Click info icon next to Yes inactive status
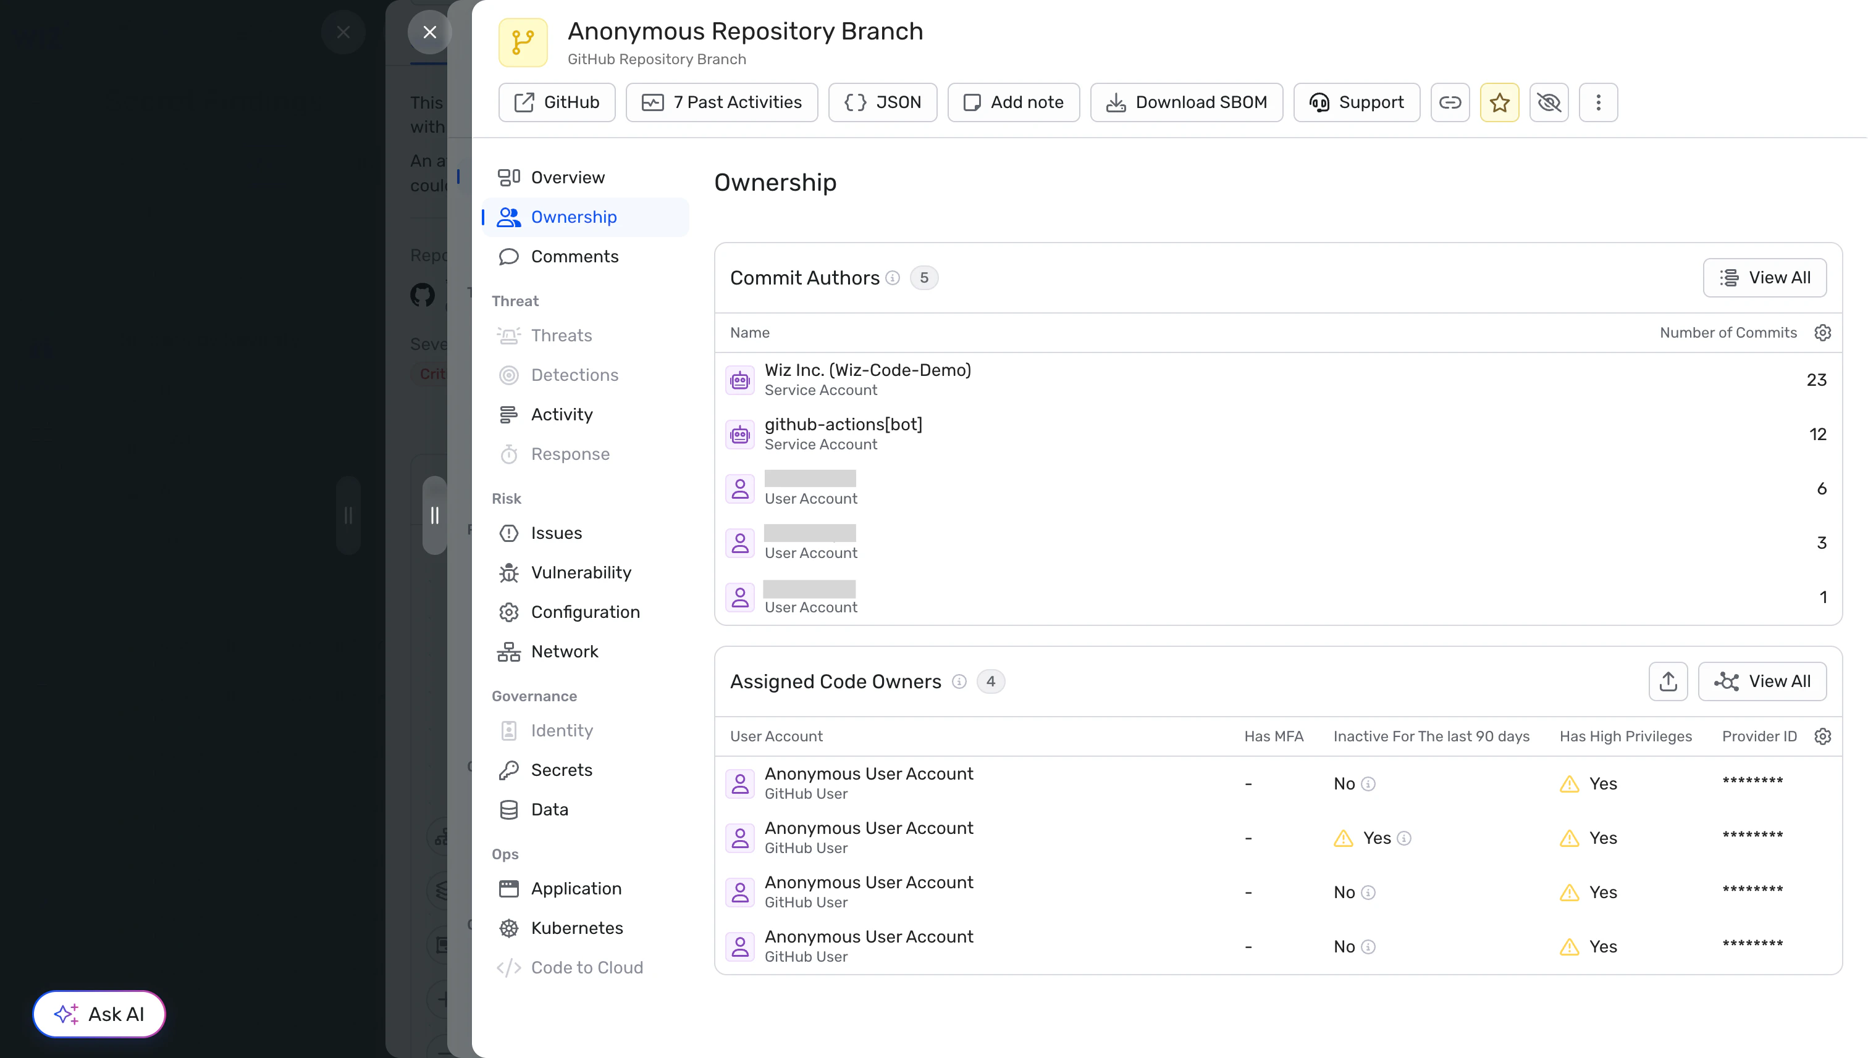This screenshot has width=1868, height=1058. (x=1404, y=838)
